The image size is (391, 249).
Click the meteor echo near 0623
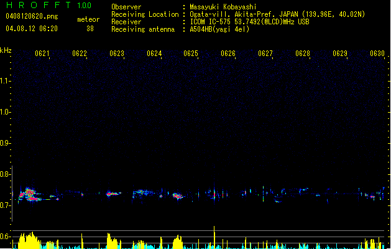(114, 194)
